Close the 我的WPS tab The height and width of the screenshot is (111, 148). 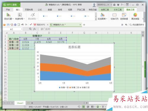[x=48, y=25]
